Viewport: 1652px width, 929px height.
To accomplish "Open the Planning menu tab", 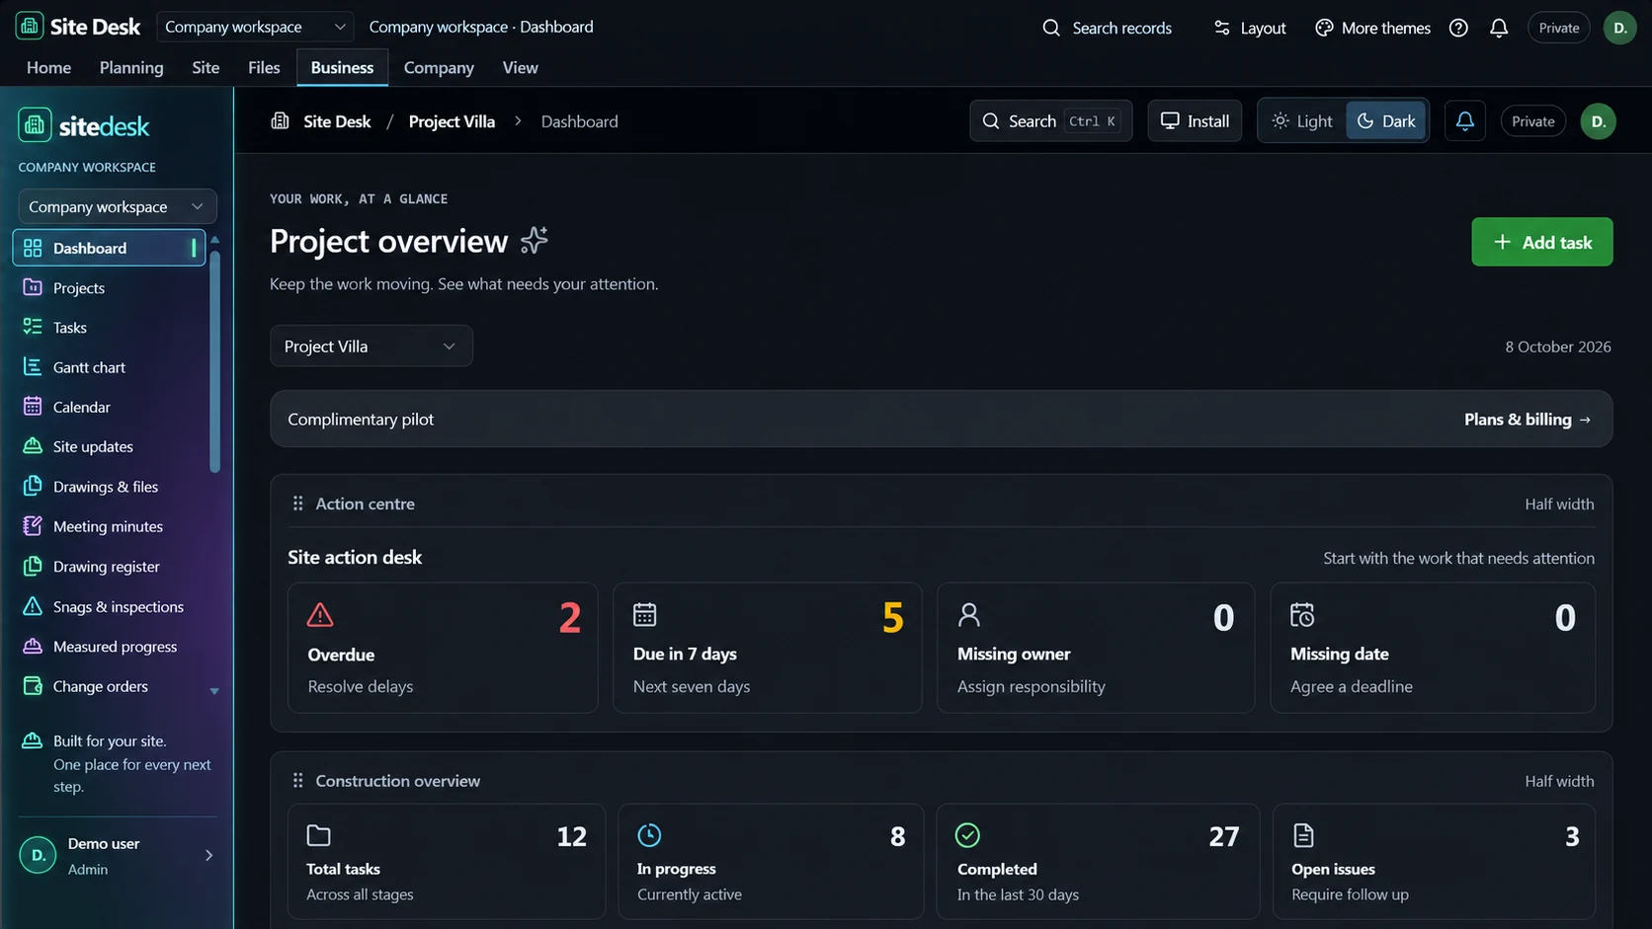I will (x=131, y=67).
